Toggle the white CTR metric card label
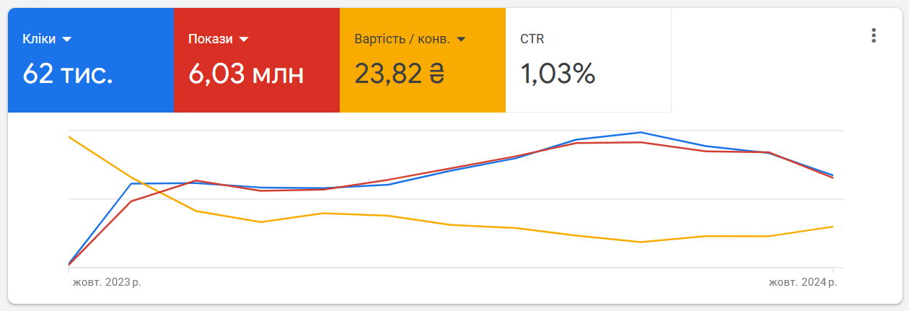This screenshot has height=311, width=909. pos(532,39)
